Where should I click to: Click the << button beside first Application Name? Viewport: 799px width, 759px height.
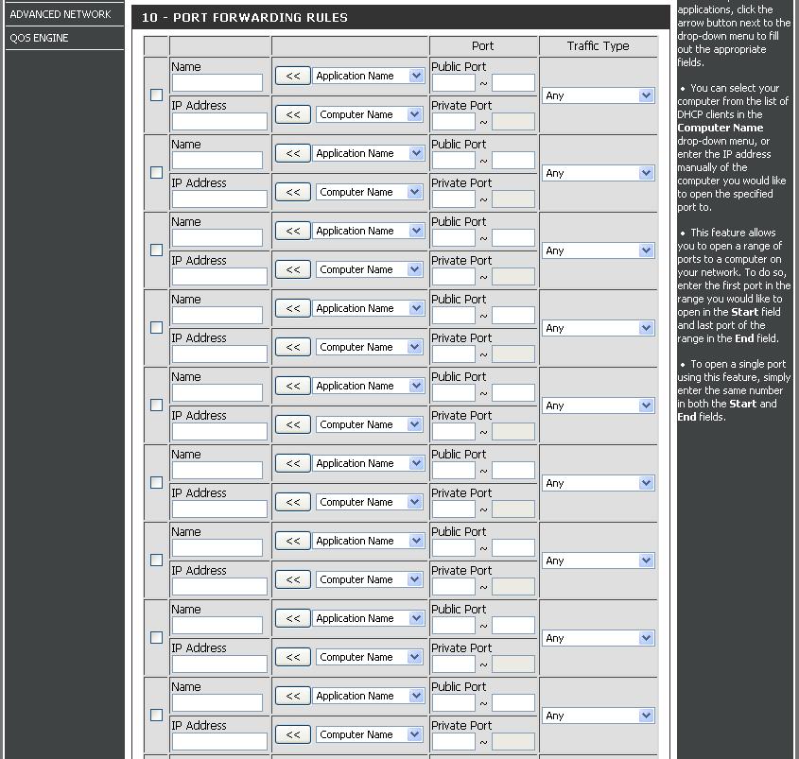292,76
